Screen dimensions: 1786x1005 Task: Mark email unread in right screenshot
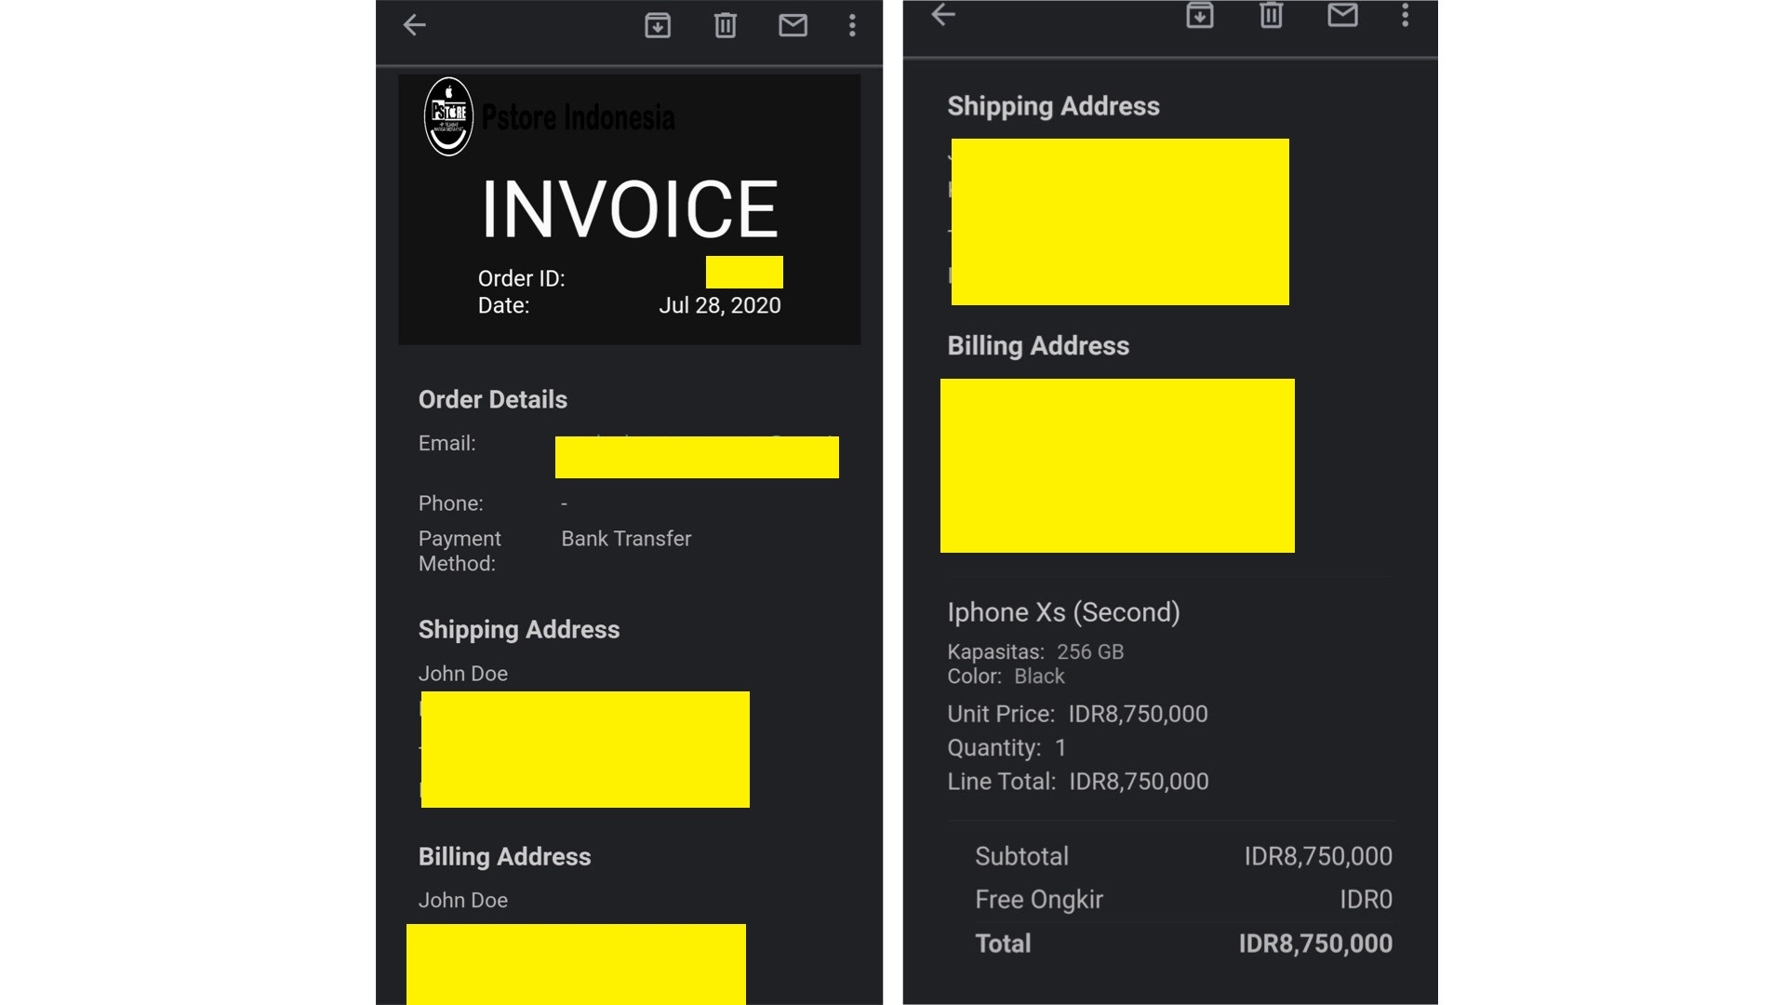tap(1342, 14)
